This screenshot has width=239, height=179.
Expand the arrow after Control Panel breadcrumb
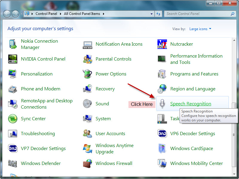(x=61, y=14)
